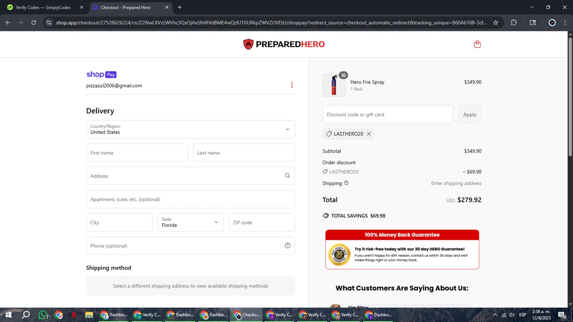This screenshot has height=322, width=573.
Task: Expand the Country/Region dropdown
Action: tap(191, 129)
